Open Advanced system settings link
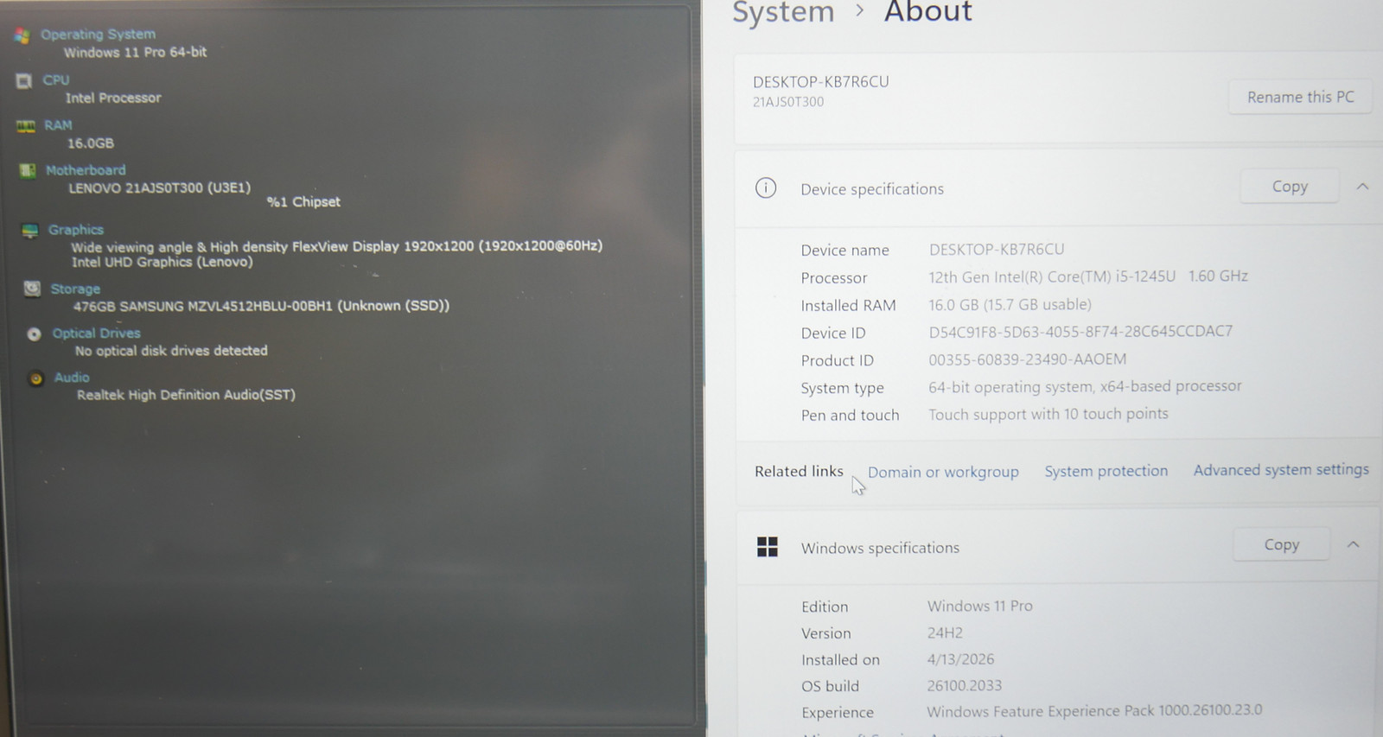 1281,469
